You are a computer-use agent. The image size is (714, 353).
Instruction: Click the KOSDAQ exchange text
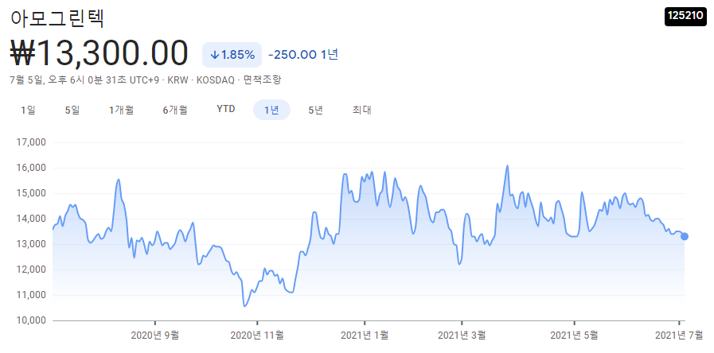215,80
